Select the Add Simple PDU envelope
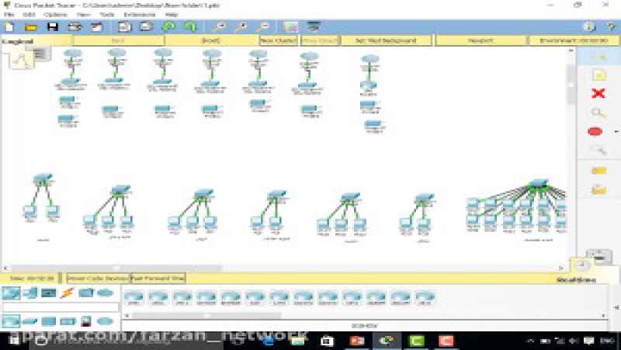621x350 pixels. [598, 170]
